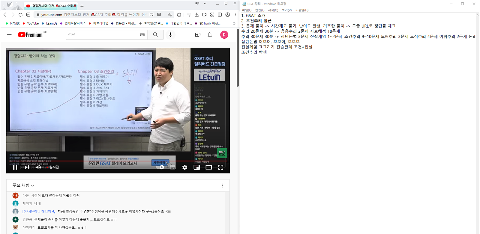Open the YouTube hamburger guide menu
The height and width of the screenshot is (234, 480).
point(9,35)
